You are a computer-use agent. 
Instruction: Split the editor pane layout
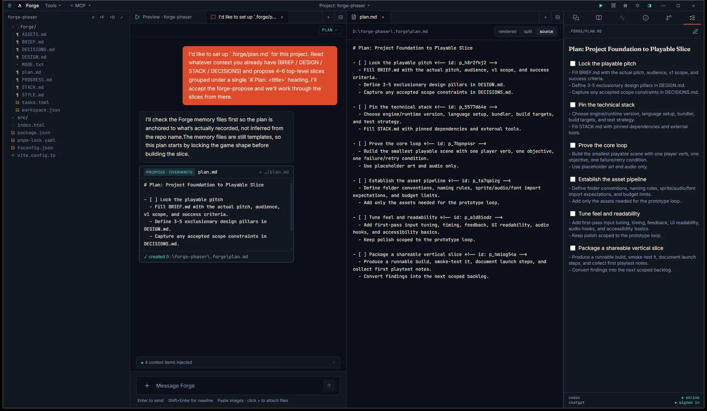(558, 17)
